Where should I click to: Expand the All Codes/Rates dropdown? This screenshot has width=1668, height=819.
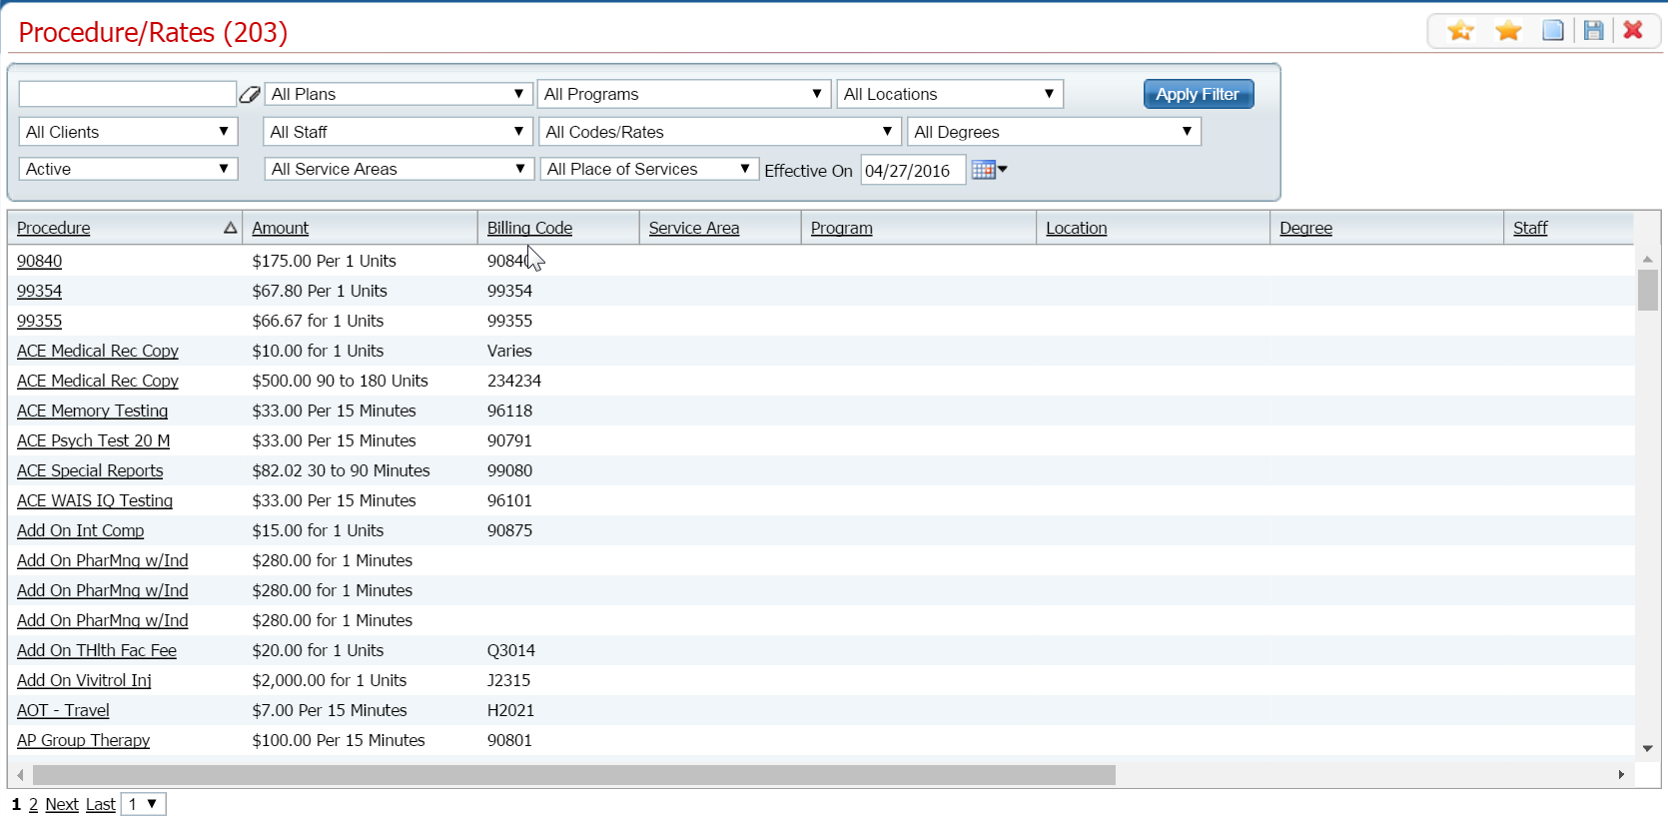[718, 132]
